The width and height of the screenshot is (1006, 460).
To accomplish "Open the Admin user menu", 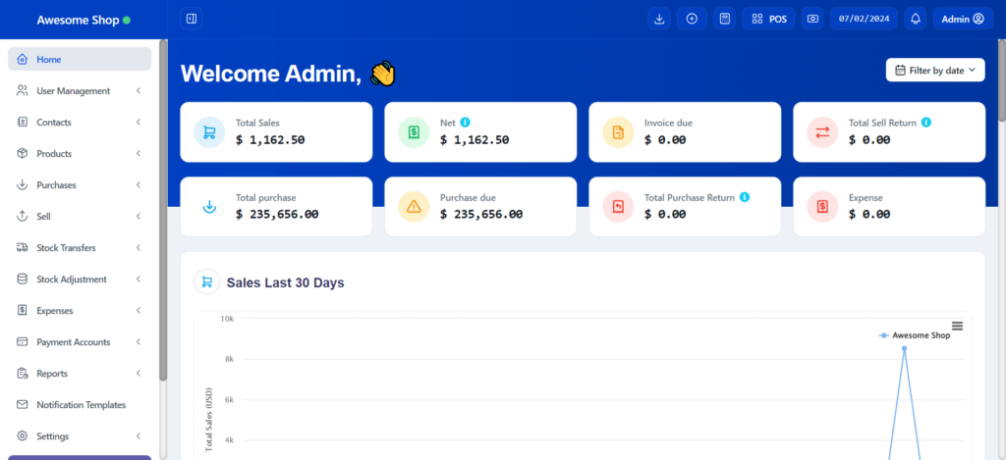I will tap(962, 19).
